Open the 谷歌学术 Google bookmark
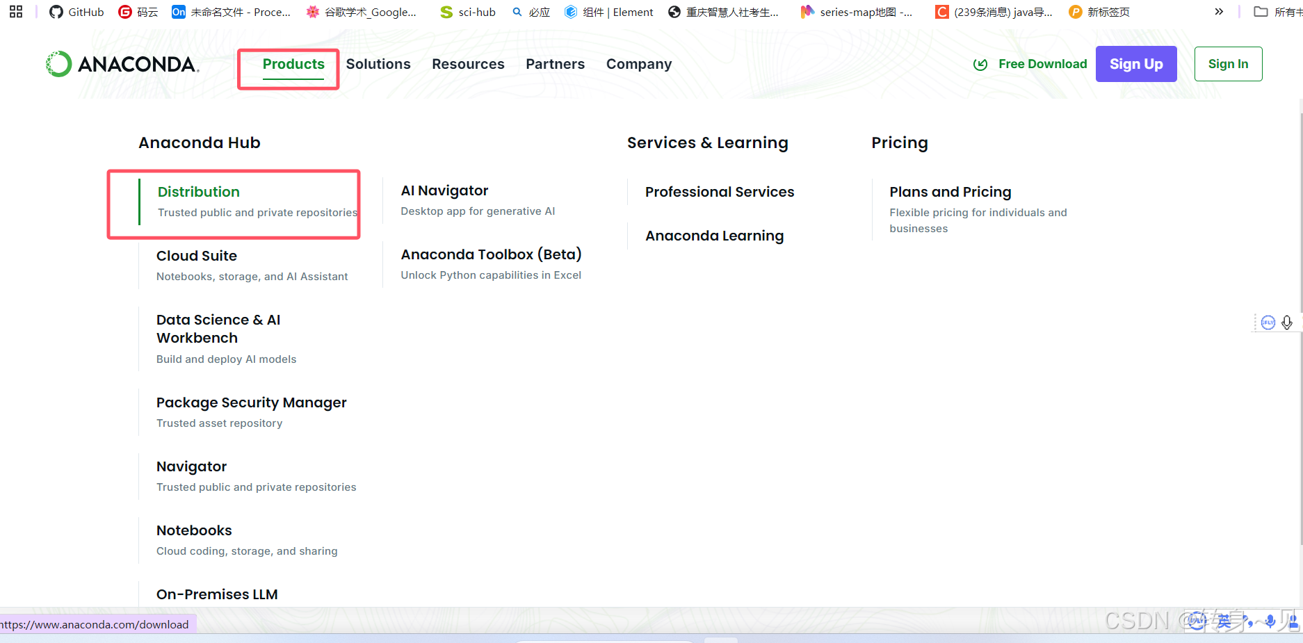 click(x=362, y=12)
